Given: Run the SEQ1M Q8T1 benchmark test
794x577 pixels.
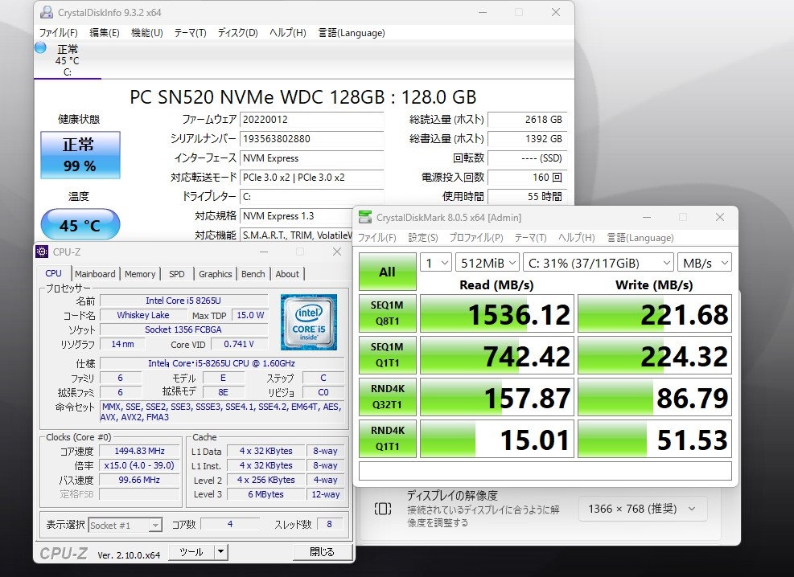Looking at the screenshot, I should [x=388, y=313].
